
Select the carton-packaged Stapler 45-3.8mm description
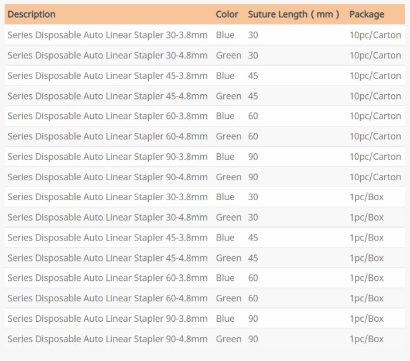click(x=107, y=75)
